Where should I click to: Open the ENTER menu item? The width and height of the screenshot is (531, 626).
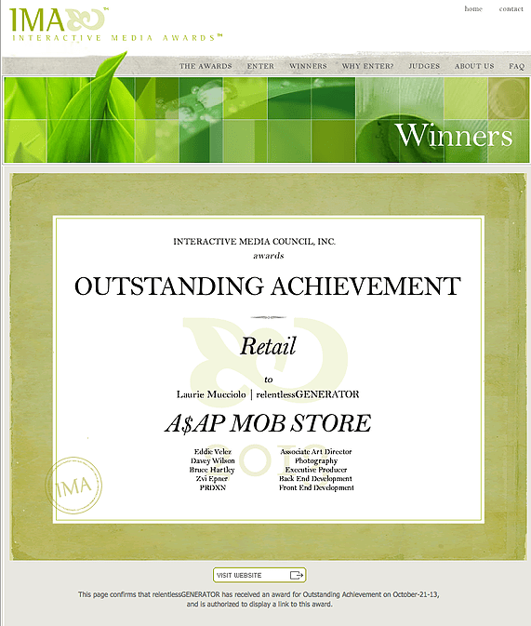click(260, 66)
